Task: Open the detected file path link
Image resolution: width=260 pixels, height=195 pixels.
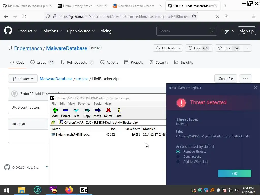Action: 213,136
